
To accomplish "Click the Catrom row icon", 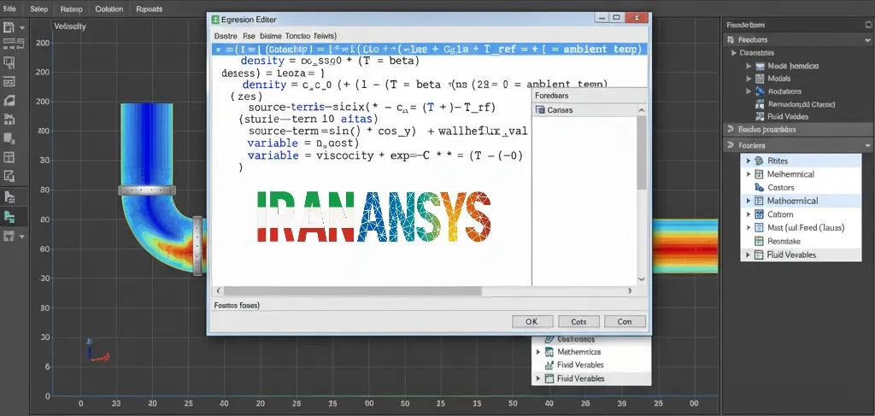I will click(x=759, y=214).
